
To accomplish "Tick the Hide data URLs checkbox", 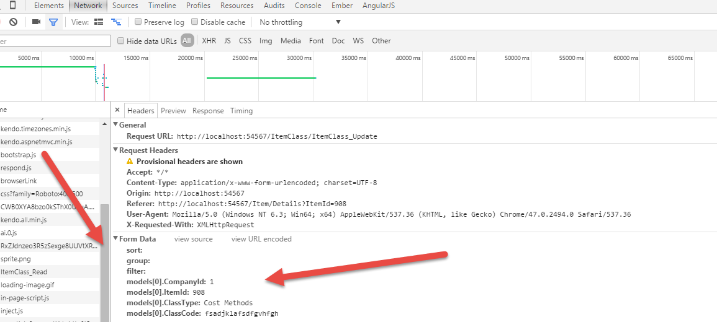I will click(x=121, y=41).
